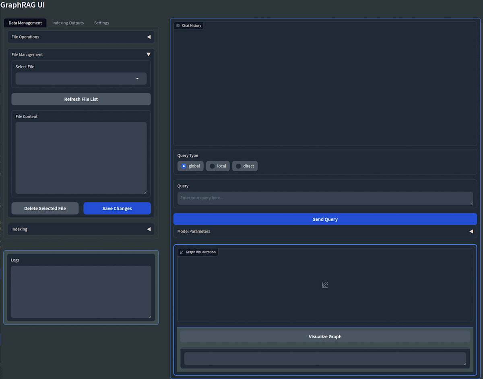Switch to the Data Management tab

click(25, 23)
